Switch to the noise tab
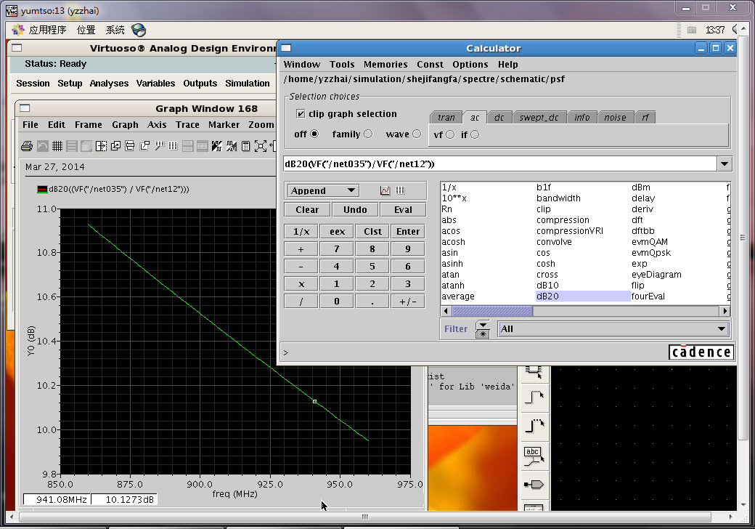The image size is (755, 529). (x=615, y=118)
